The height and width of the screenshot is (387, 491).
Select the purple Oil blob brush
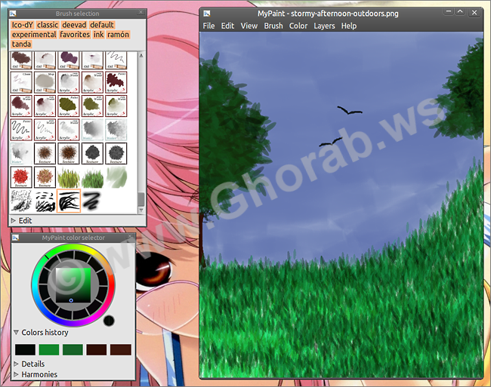click(69, 60)
